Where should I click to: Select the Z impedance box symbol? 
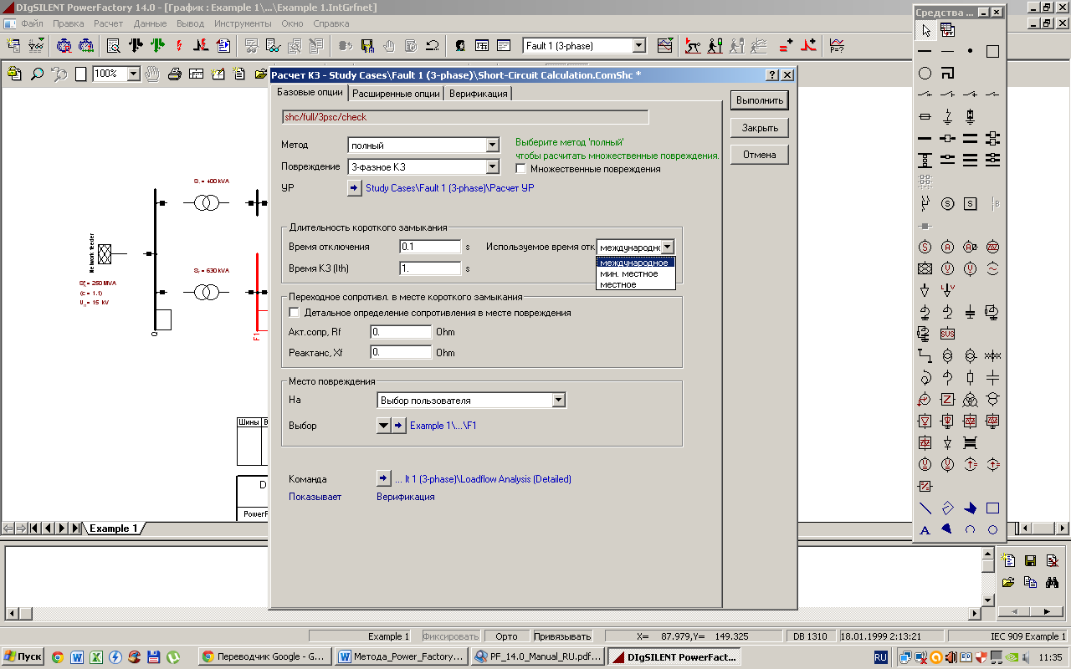point(947,399)
